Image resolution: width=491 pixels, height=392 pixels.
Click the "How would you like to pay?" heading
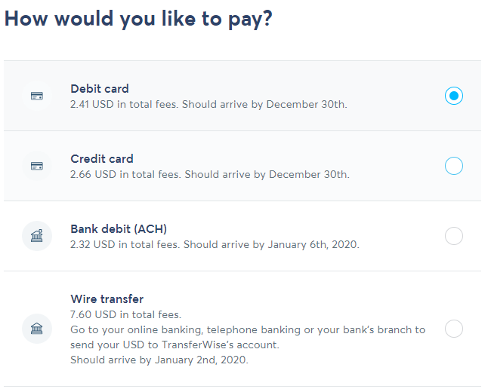[x=138, y=19]
